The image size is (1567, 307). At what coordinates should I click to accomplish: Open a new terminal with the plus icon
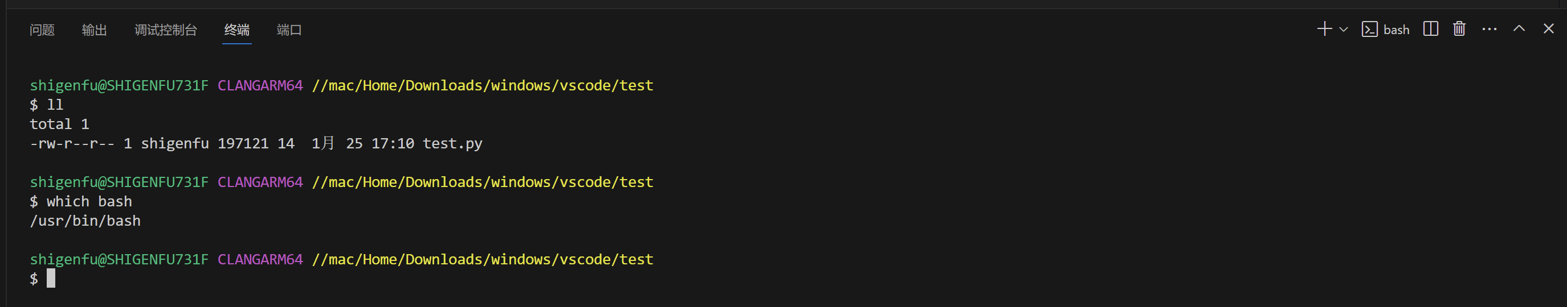coord(1324,29)
